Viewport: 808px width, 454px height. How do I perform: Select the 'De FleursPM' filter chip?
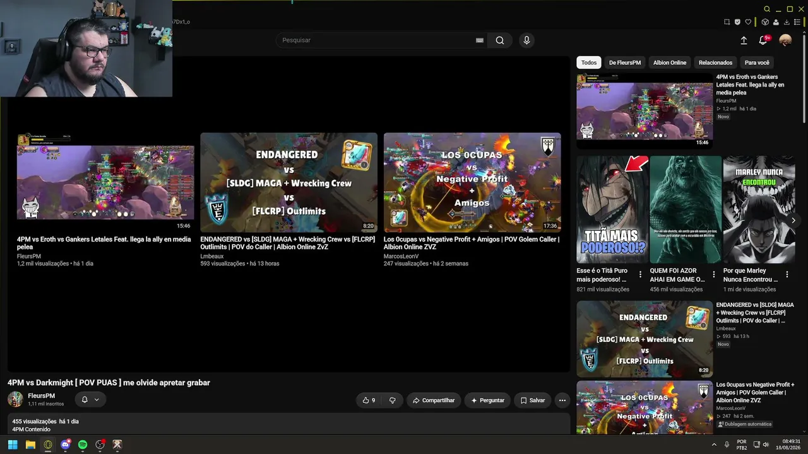(625, 62)
